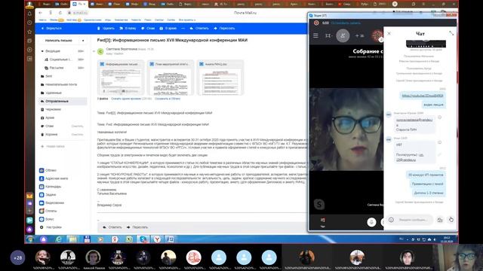Click Ответить in the blue mail toolbar
The image size is (483, 271).
coord(199,29)
